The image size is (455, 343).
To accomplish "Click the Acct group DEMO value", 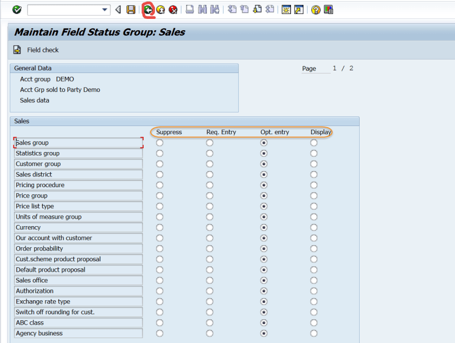I will (65, 79).
